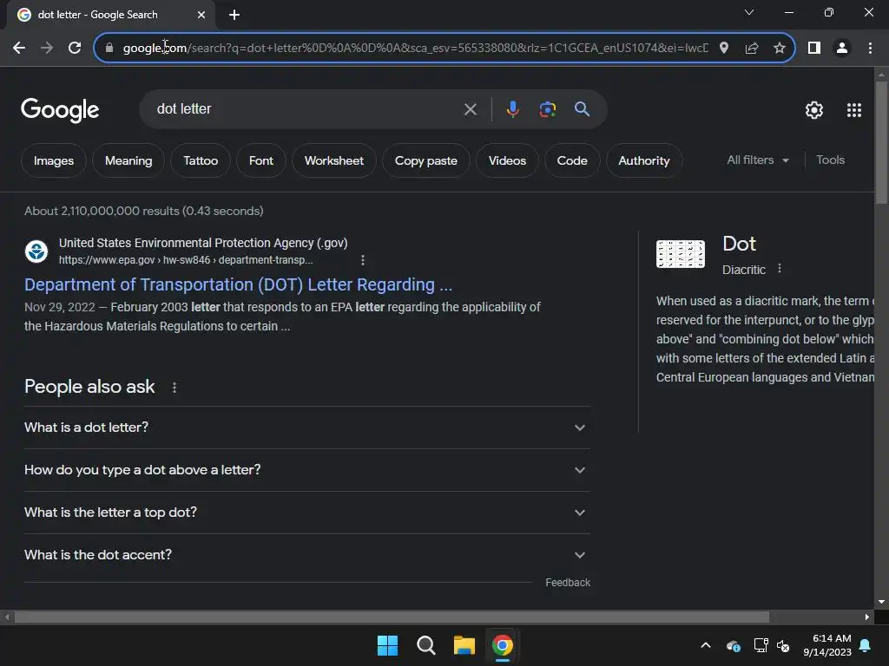The image size is (889, 666).
Task: Expand 'What is the letter a top dot?'
Action: pos(307,513)
